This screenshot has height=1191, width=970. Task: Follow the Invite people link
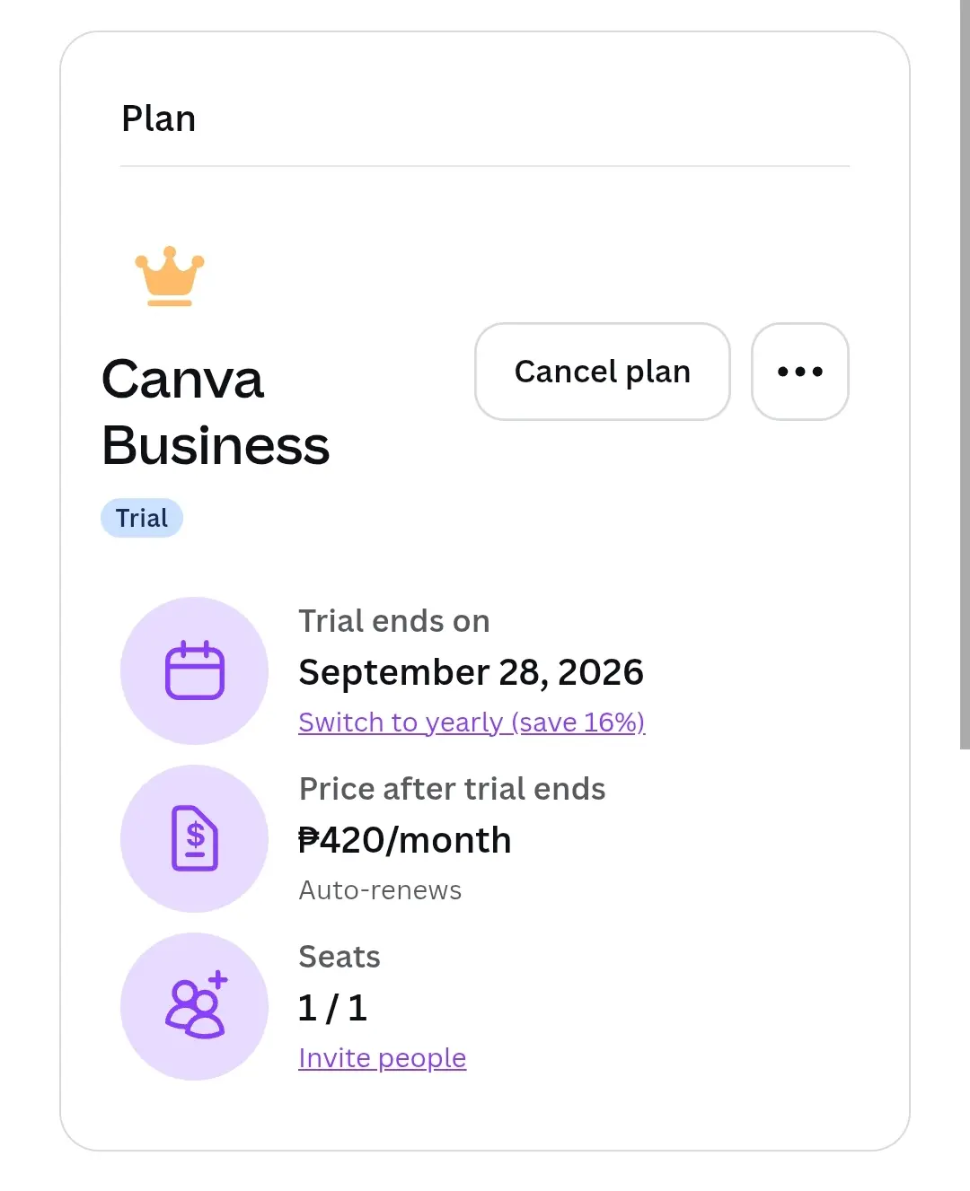coord(382,1058)
